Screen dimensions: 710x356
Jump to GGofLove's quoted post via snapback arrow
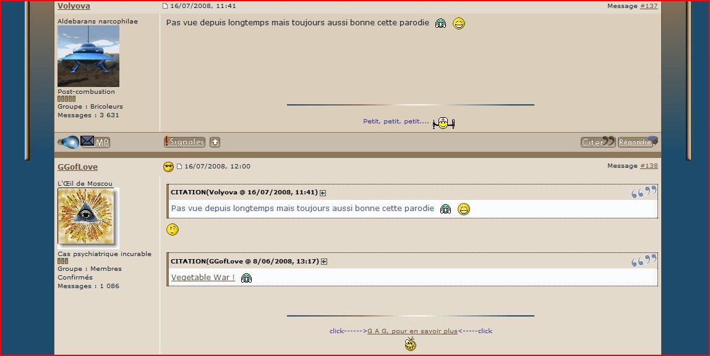tap(324, 262)
